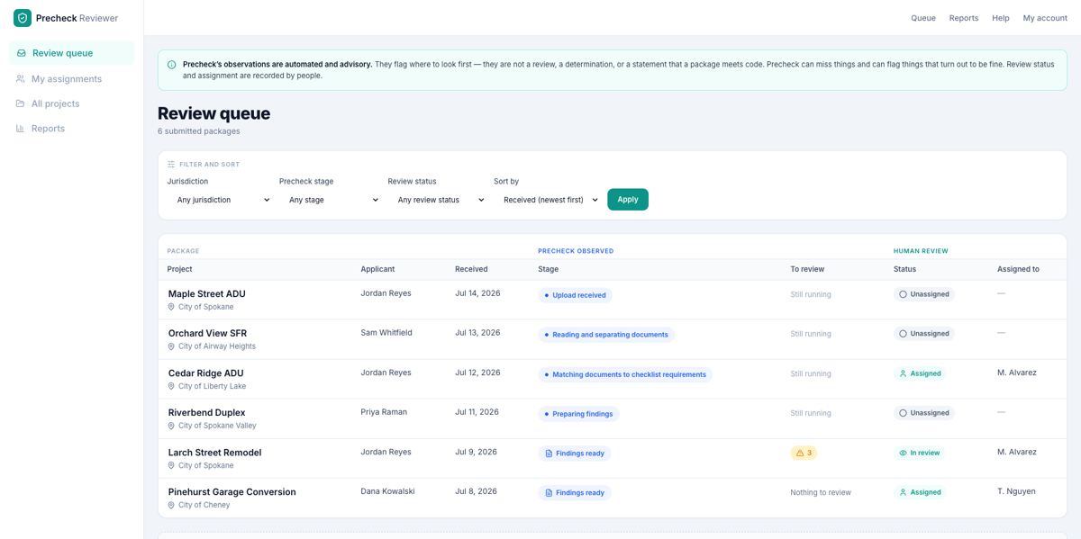Click the info icon in advisory banner
The height and width of the screenshot is (539, 1081).
click(x=172, y=65)
